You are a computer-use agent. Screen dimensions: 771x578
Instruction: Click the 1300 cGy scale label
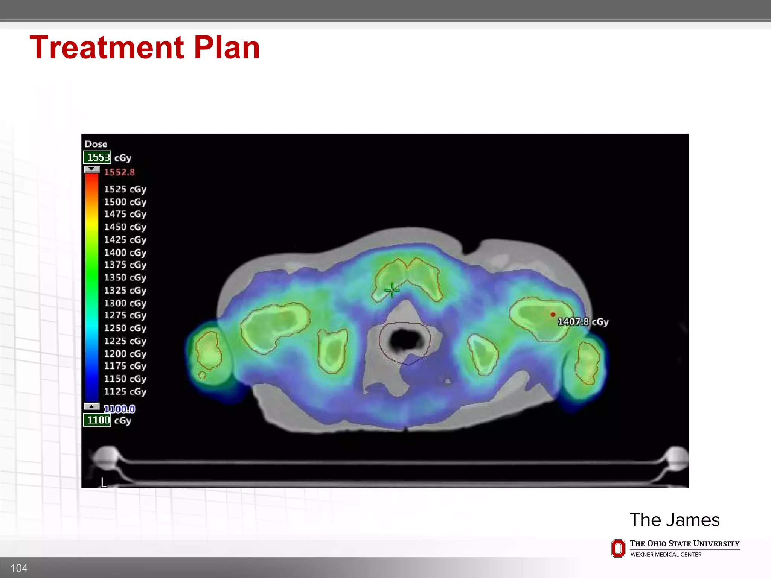[x=125, y=303]
